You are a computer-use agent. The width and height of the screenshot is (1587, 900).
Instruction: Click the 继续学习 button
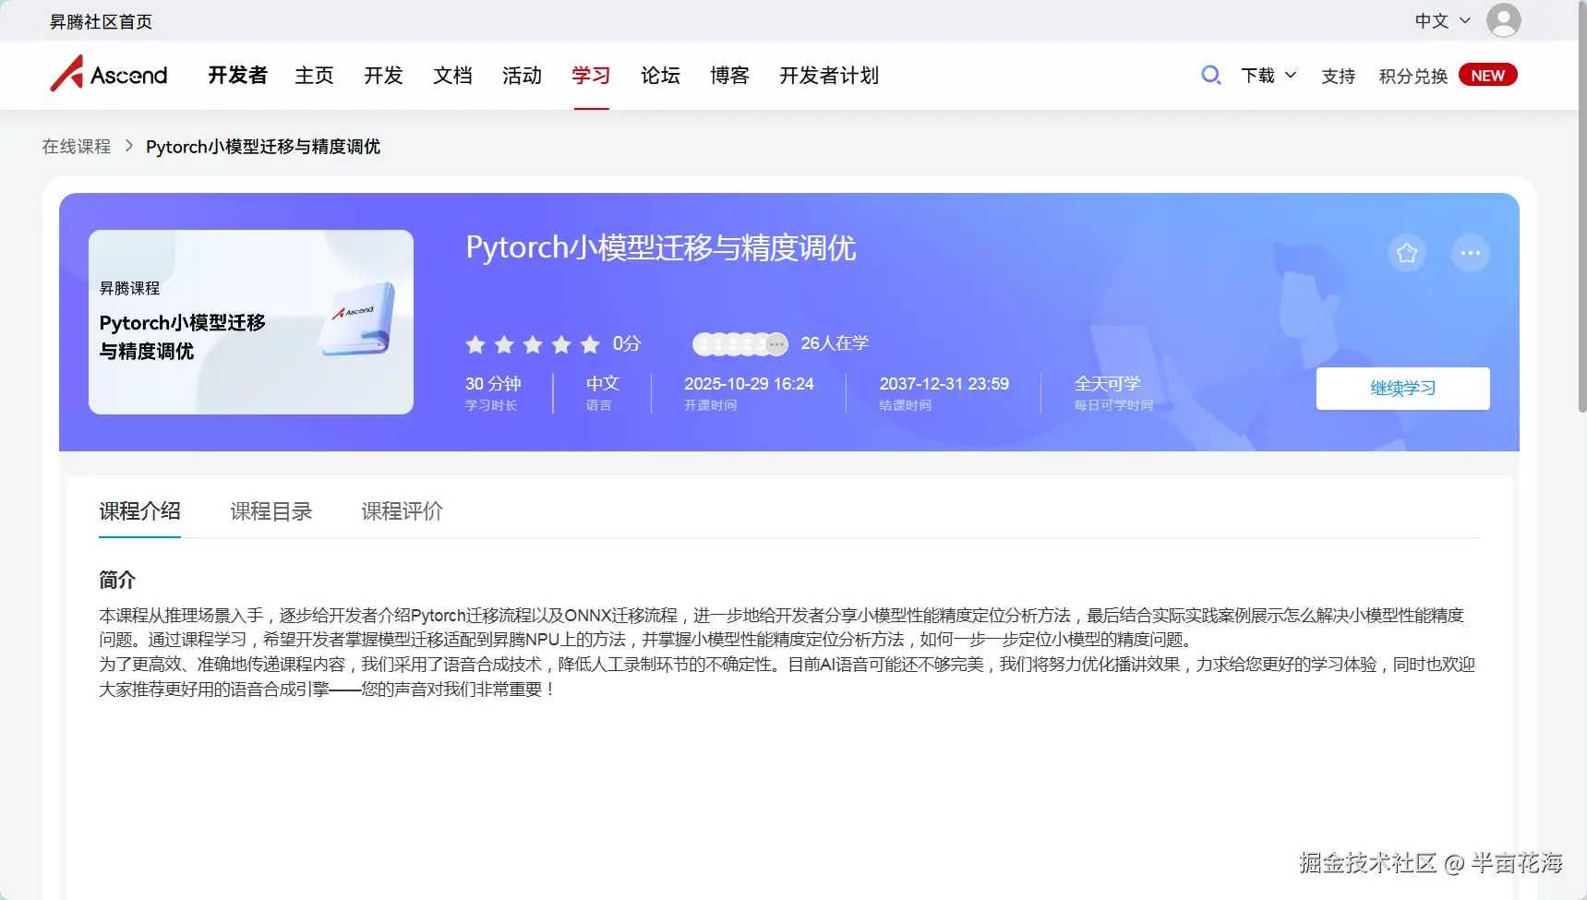[1402, 389]
